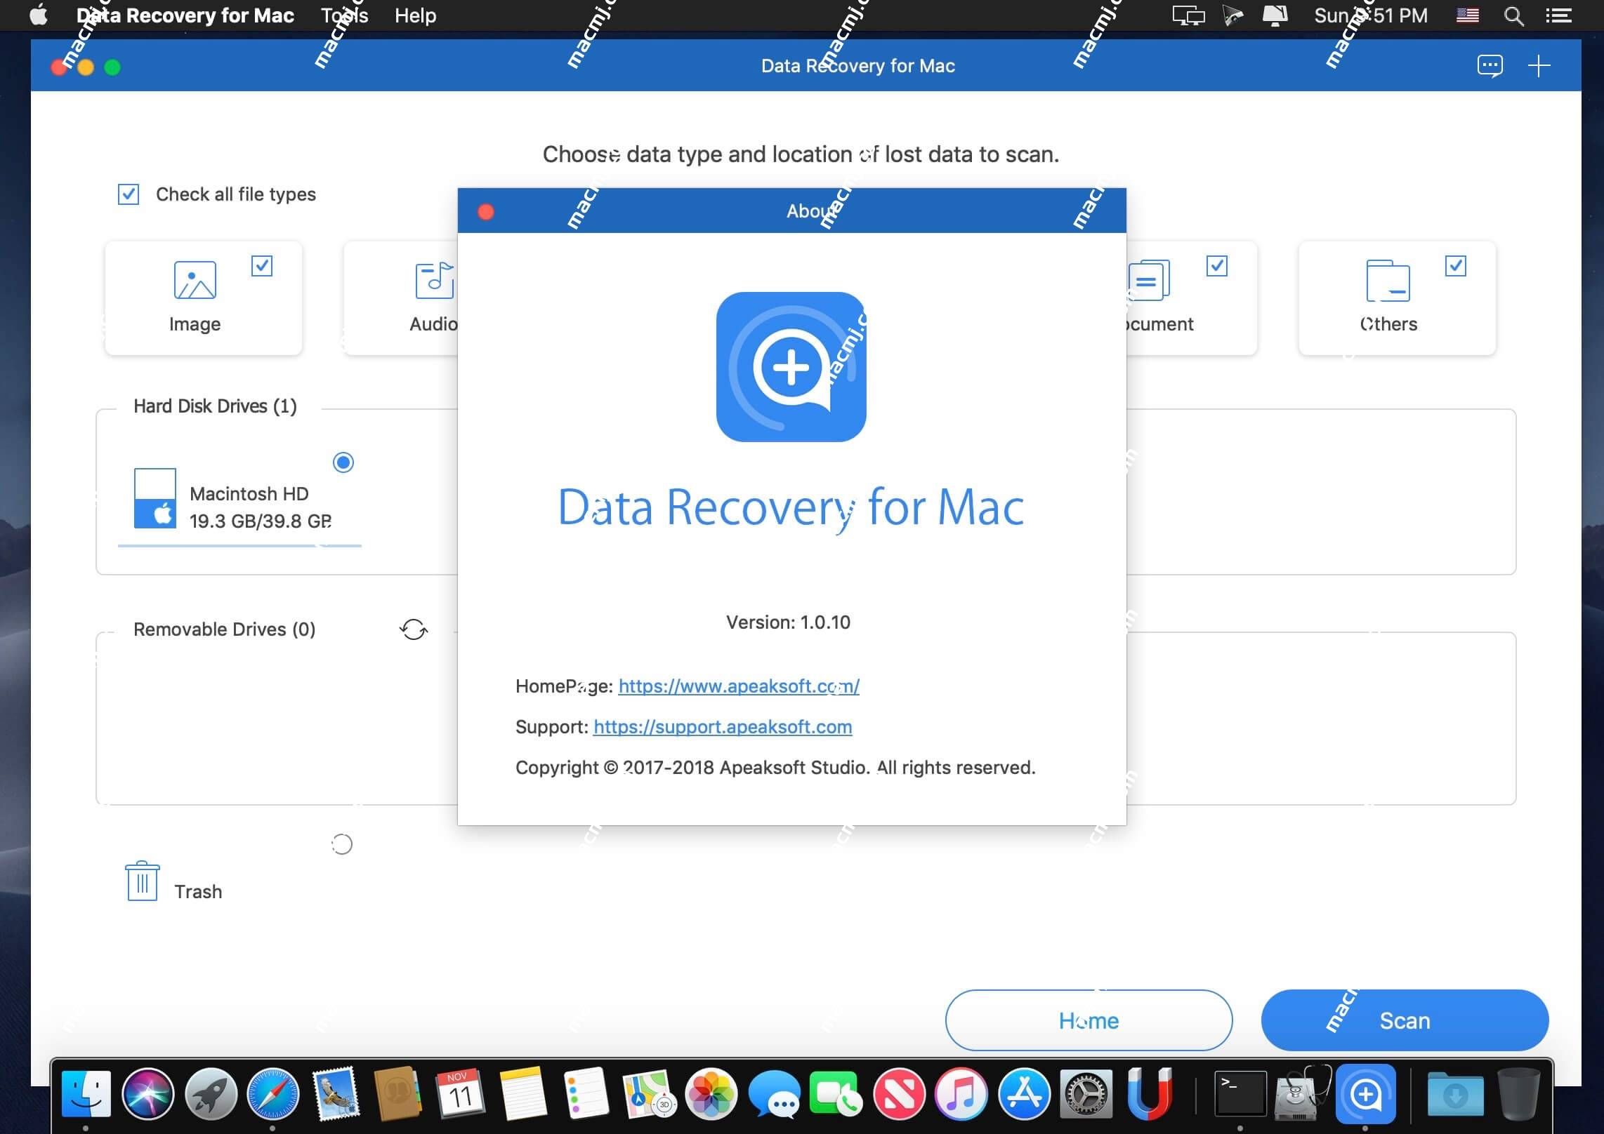Open Contacts book icon in dock

click(x=397, y=1094)
